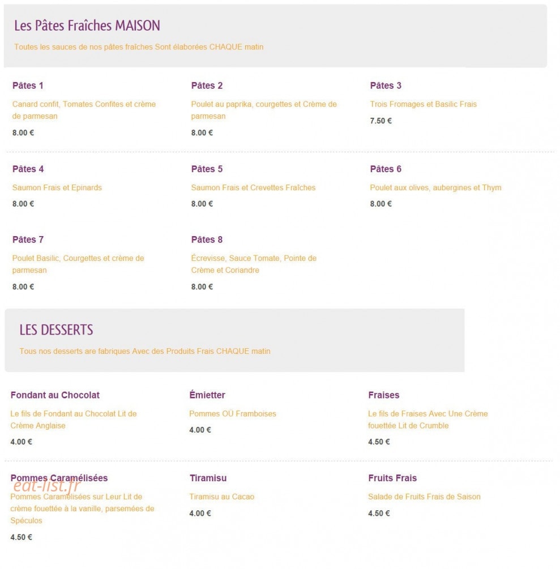Select the Tiramisu dessert heading
The height and width of the screenshot is (569, 560).
[208, 478]
